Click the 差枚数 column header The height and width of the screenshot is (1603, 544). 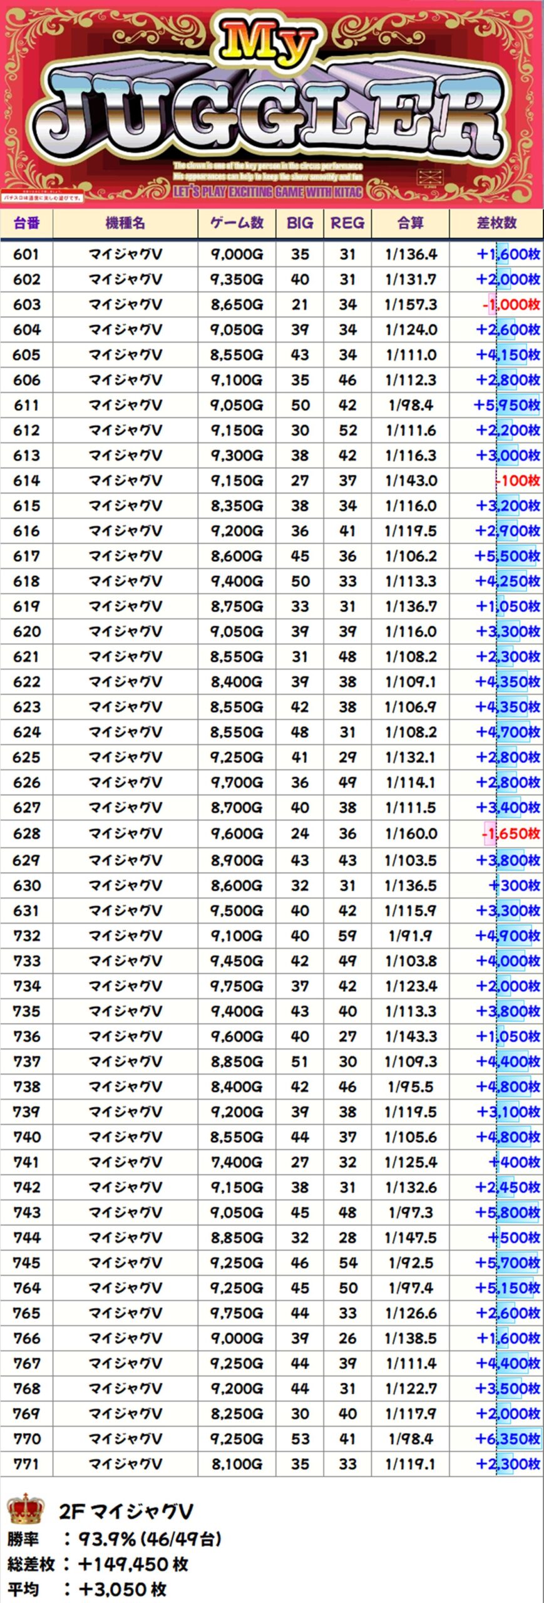[496, 223]
